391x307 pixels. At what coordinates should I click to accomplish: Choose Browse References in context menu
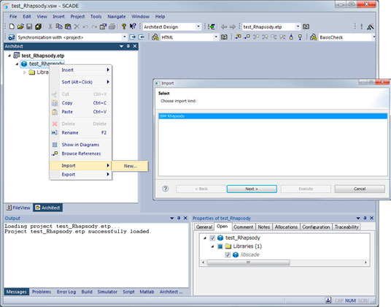(80, 153)
